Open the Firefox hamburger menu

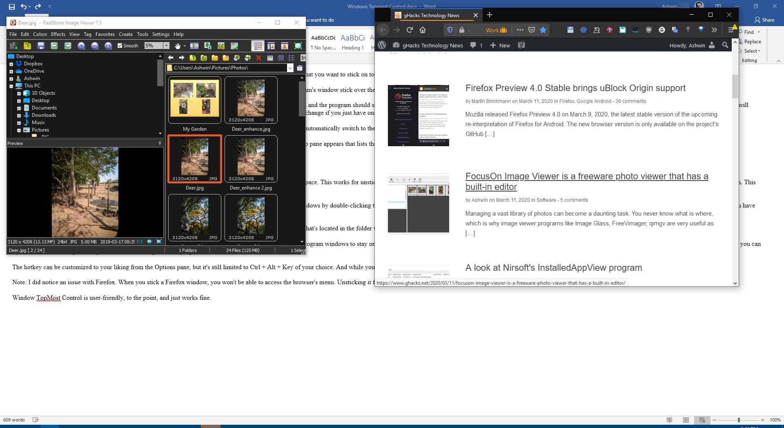tap(731, 30)
